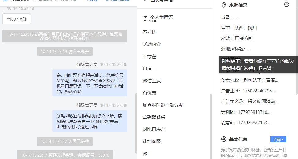Image resolution: width=298 pixels, height=159 pixels.
Task: Click the timestamp 10-14 15:24:36
Action: pyautogui.click(x=114, y=64)
